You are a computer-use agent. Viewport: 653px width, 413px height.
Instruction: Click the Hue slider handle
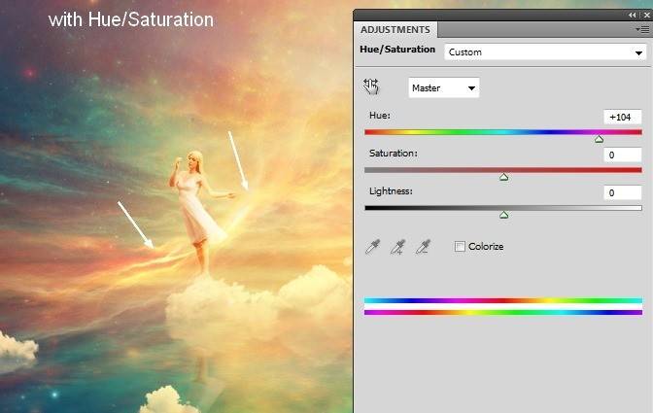pyautogui.click(x=599, y=139)
